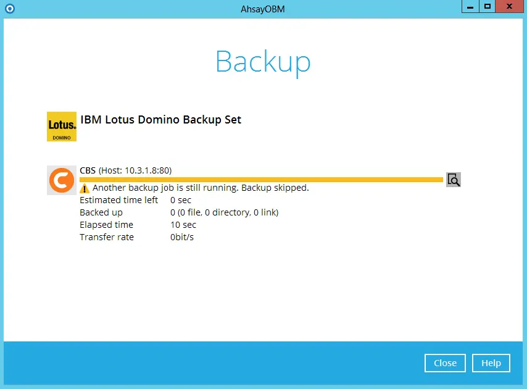
Task: Click the Backed up statistics row
Action: pos(179,212)
